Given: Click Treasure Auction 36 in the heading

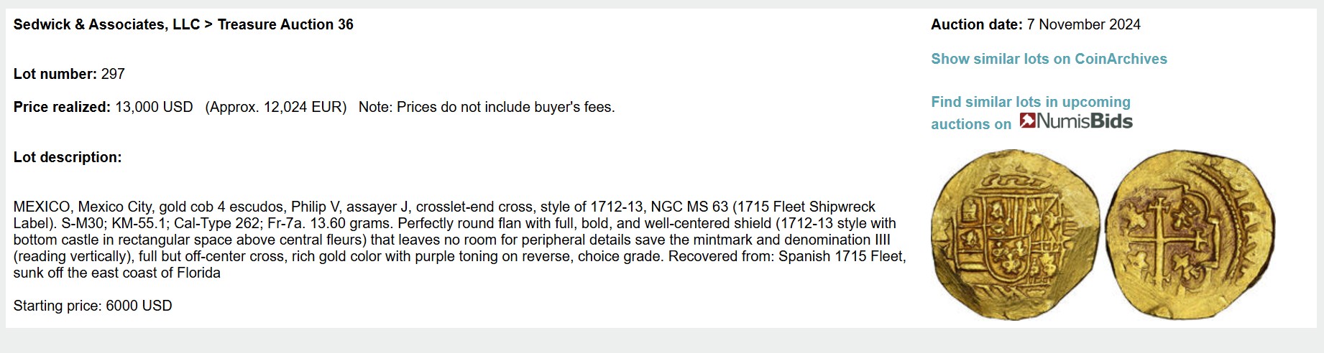Looking at the screenshot, I should 285,24.
